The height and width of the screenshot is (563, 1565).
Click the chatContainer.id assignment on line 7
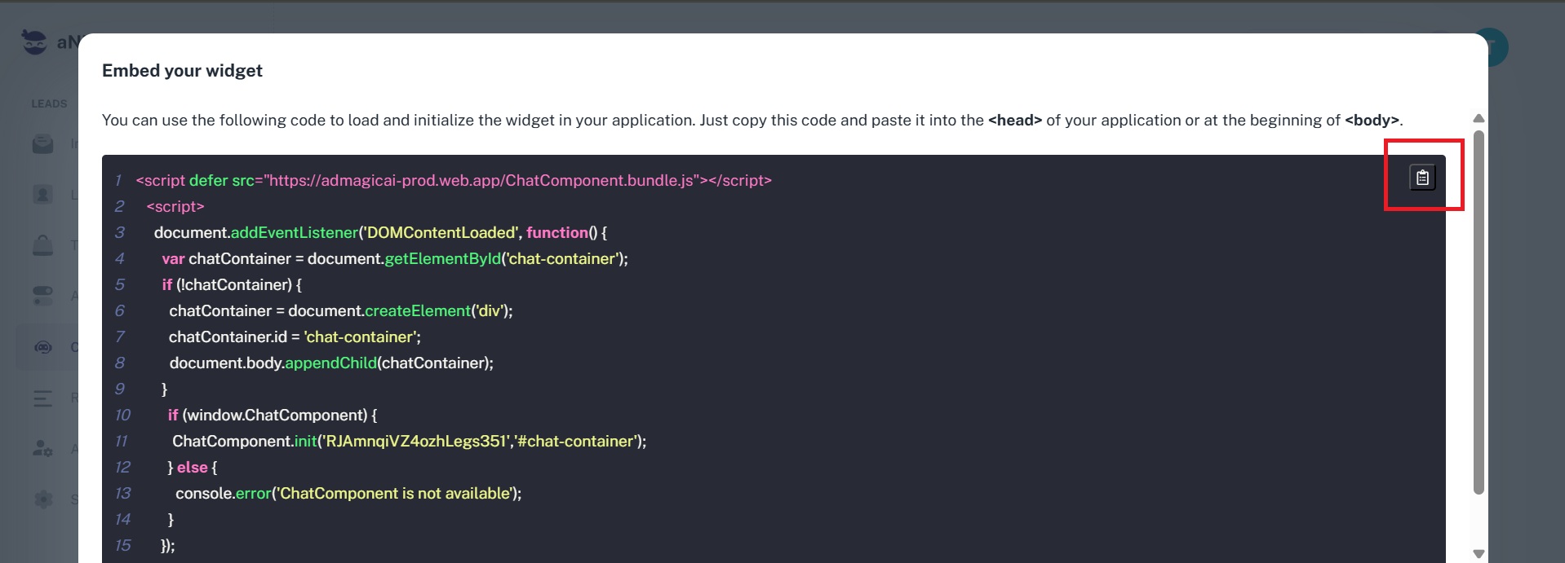(295, 337)
